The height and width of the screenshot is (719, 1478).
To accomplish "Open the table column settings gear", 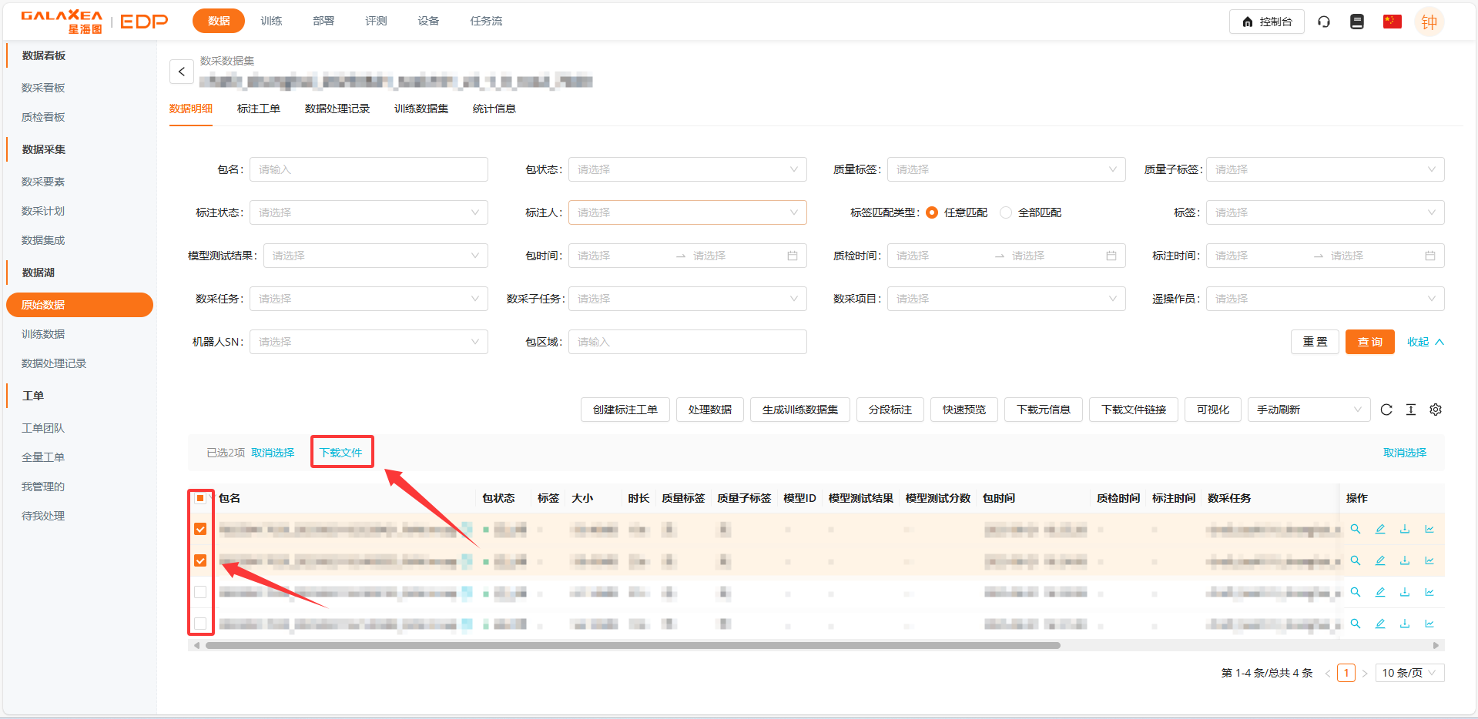I will click(x=1436, y=410).
